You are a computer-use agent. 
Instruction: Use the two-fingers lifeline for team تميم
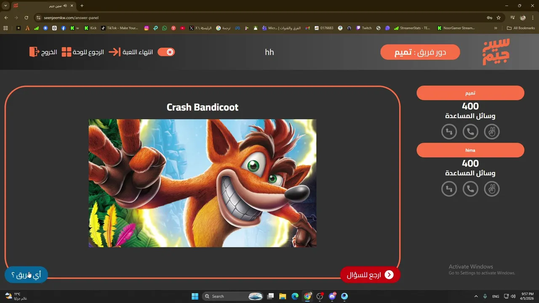[491, 132]
